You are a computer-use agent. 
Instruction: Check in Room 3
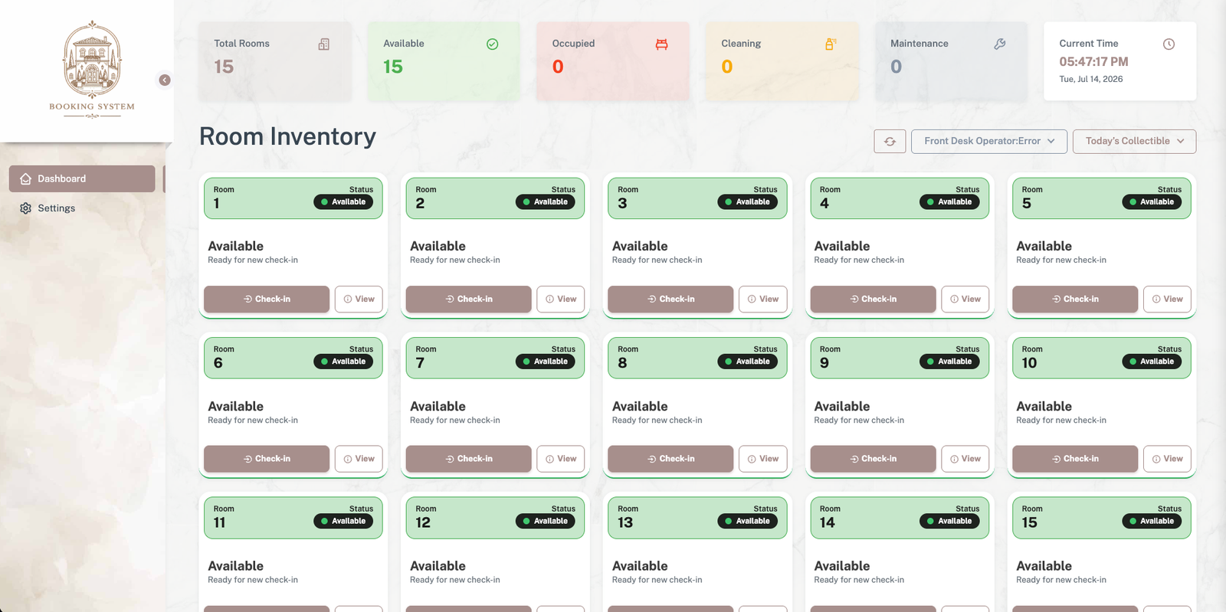[x=670, y=299]
